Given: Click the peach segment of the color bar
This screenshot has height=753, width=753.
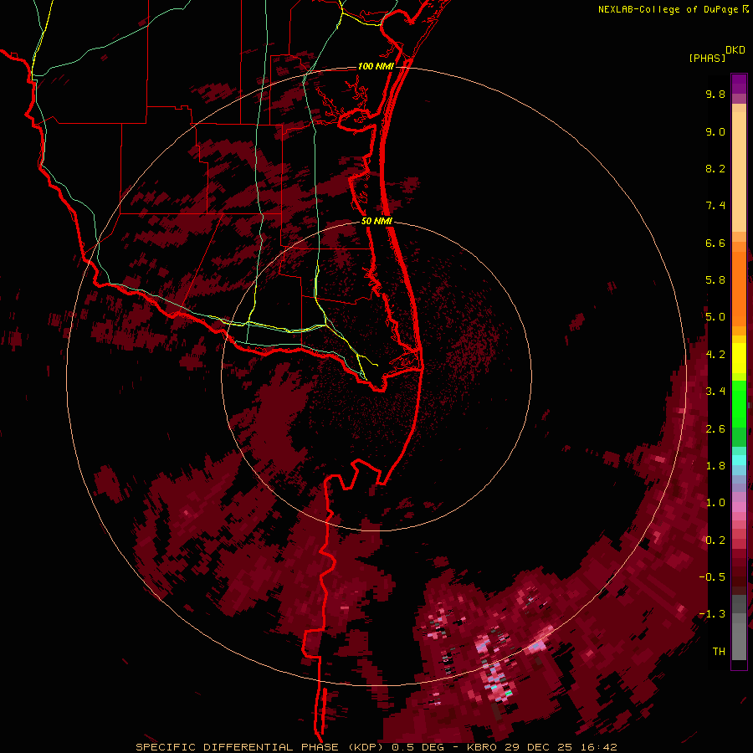Looking at the screenshot, I should (739, 168).
